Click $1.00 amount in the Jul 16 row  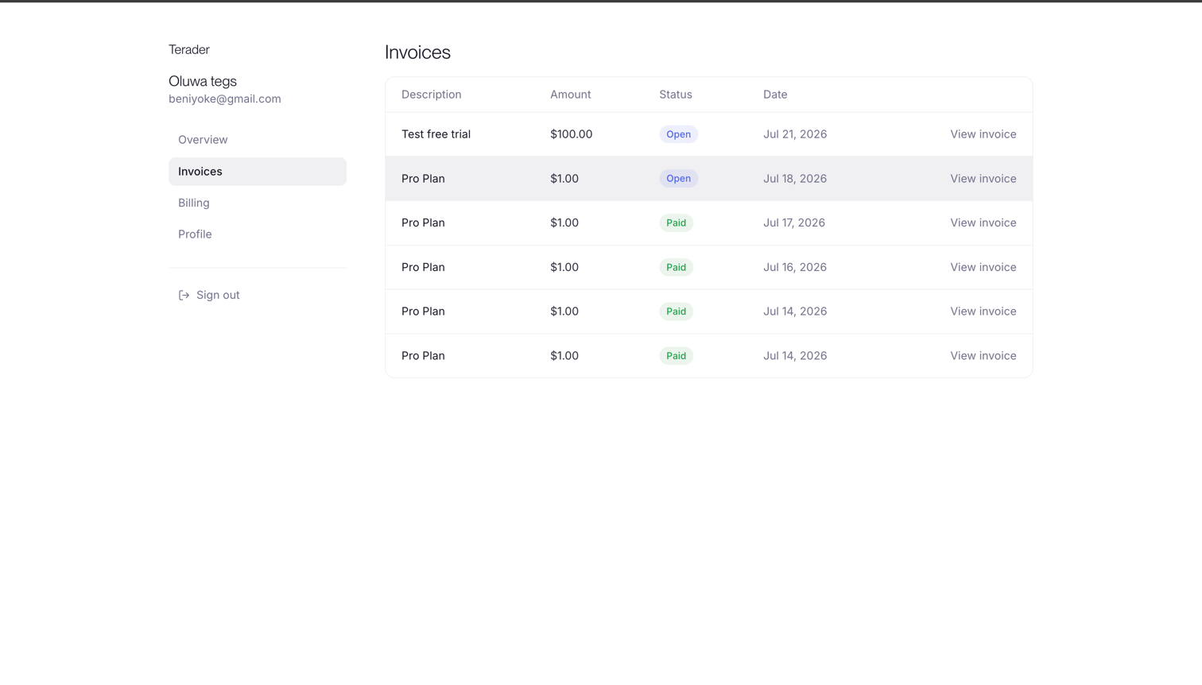564,268
